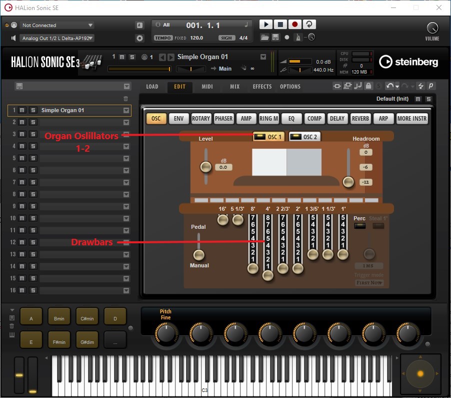Viewport: 451px width, 398px height.
Task: Click the tempo value 120.0 field
Action: pyautogui.click(x=196, y=38)
